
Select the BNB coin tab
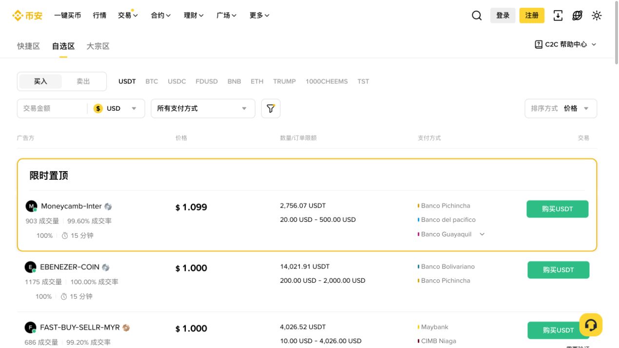tap(234, 81)
